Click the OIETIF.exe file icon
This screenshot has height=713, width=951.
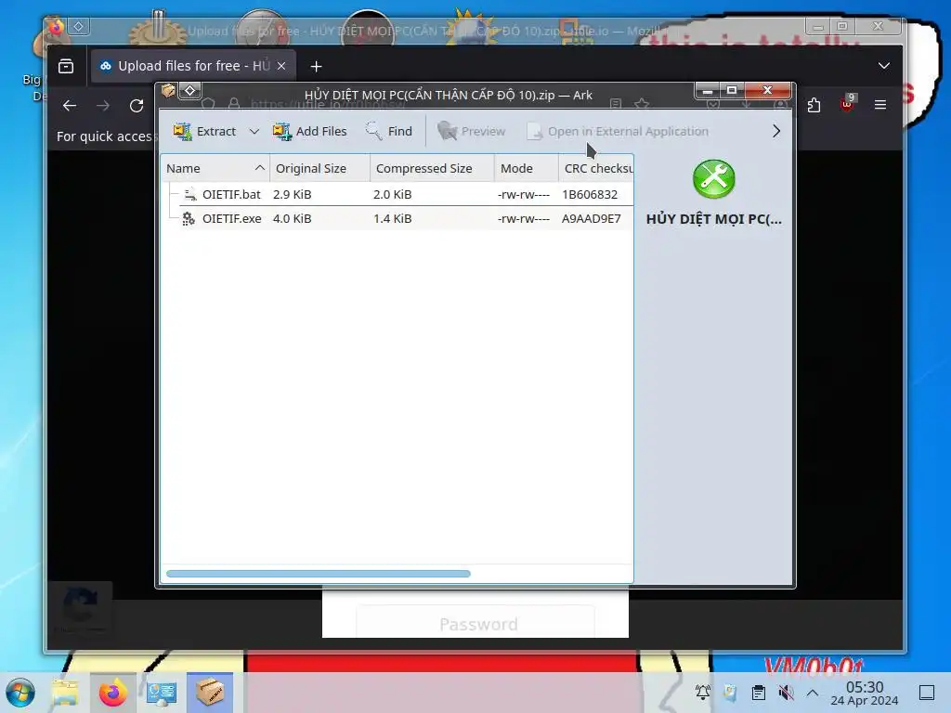[189, 218]
